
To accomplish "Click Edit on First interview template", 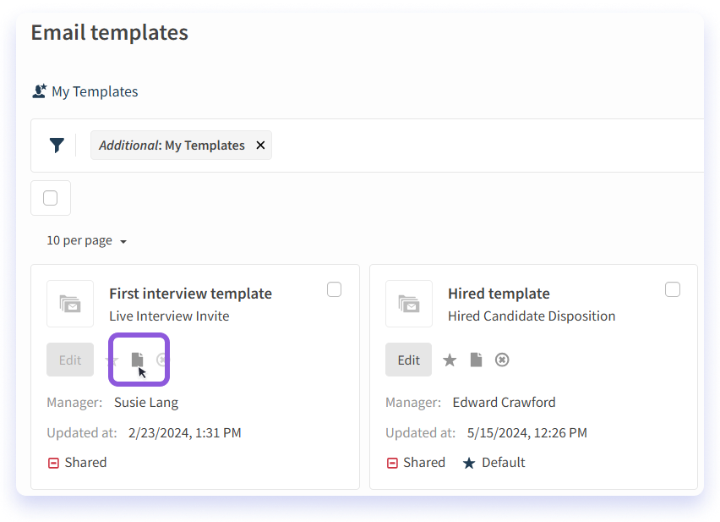I will 70,360.
